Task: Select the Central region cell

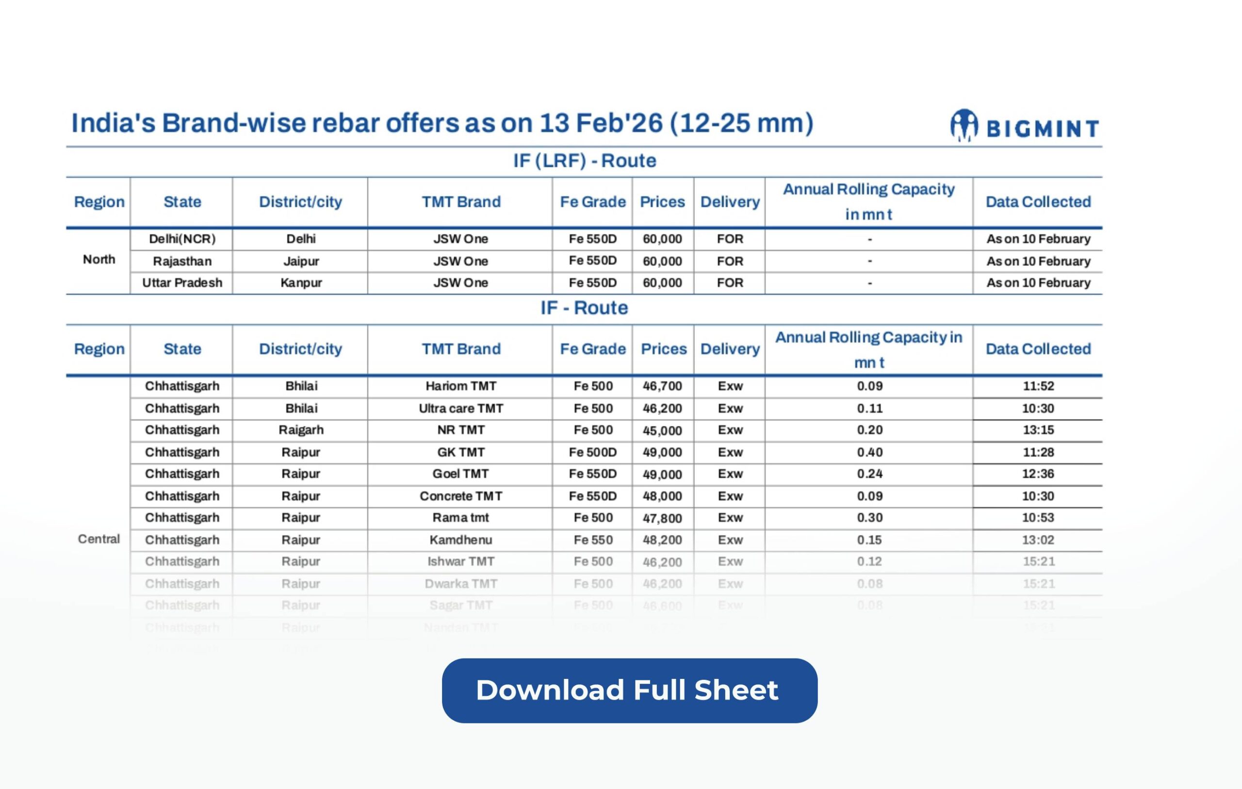Action: (x=98, y=539)
